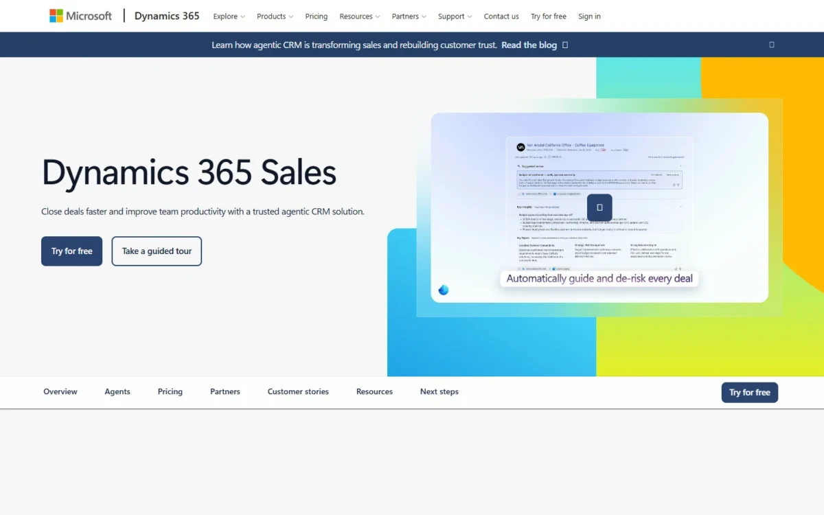Click the Dynamics 365 Sales video thumbnail

(x=599, y=207)
